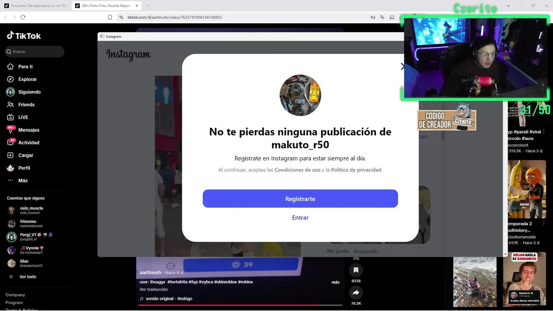Click the site settings icon in the address bar
The width and height of the screenshot is (553, 311).
point(121,17)
